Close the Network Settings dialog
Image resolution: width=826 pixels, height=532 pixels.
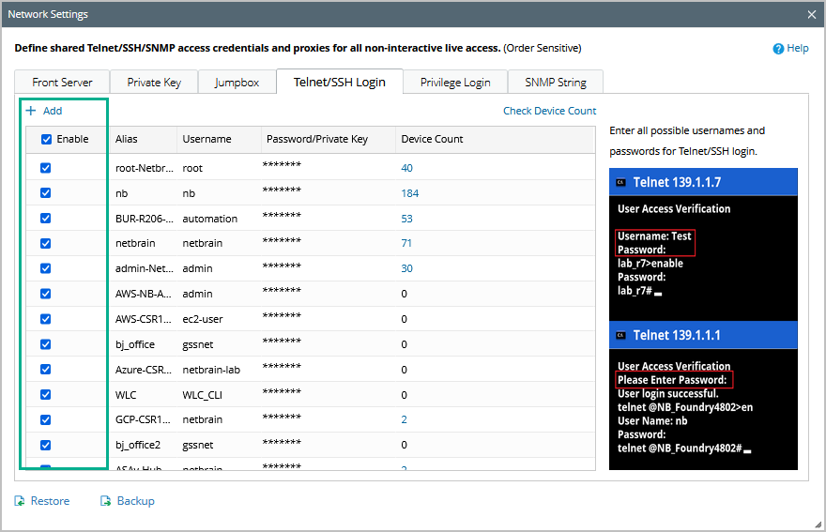[812, 14]
